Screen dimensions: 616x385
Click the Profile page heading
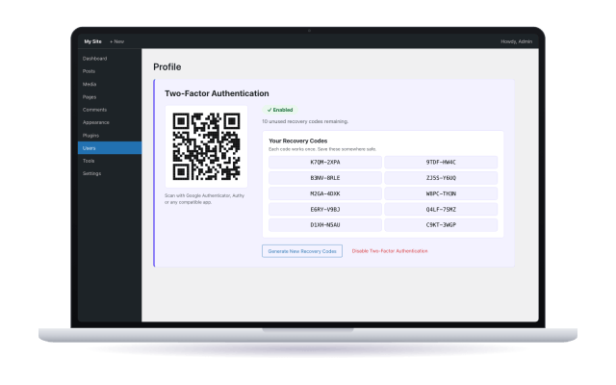167,67
